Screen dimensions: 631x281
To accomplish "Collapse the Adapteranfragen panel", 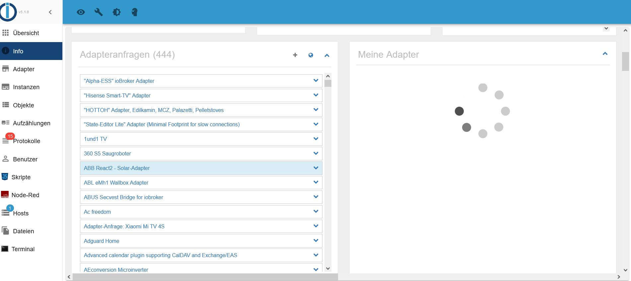I will point(327,55).
